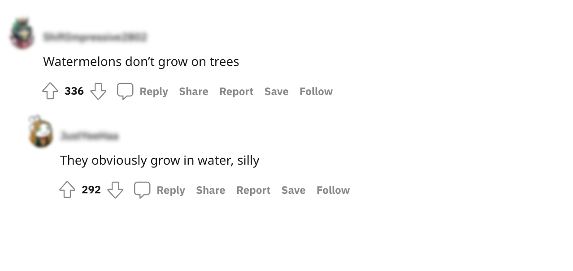Viewport: 573px width, 271px height.
Task: Share the "grow in water" comment
Action: tap(210, 190)
